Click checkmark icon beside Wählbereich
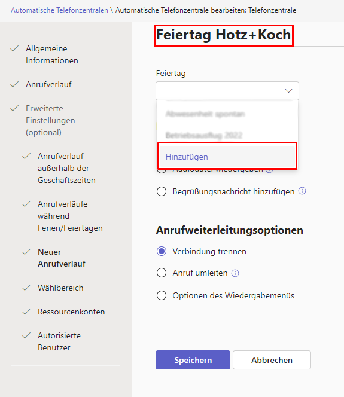Viewport: 344px width, 397px height. click(26, 288)
